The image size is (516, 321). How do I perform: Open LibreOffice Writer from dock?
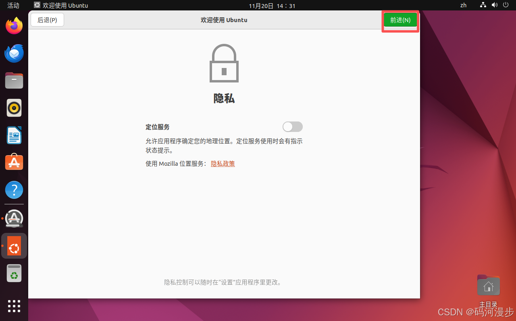click(x=14, y=135)
